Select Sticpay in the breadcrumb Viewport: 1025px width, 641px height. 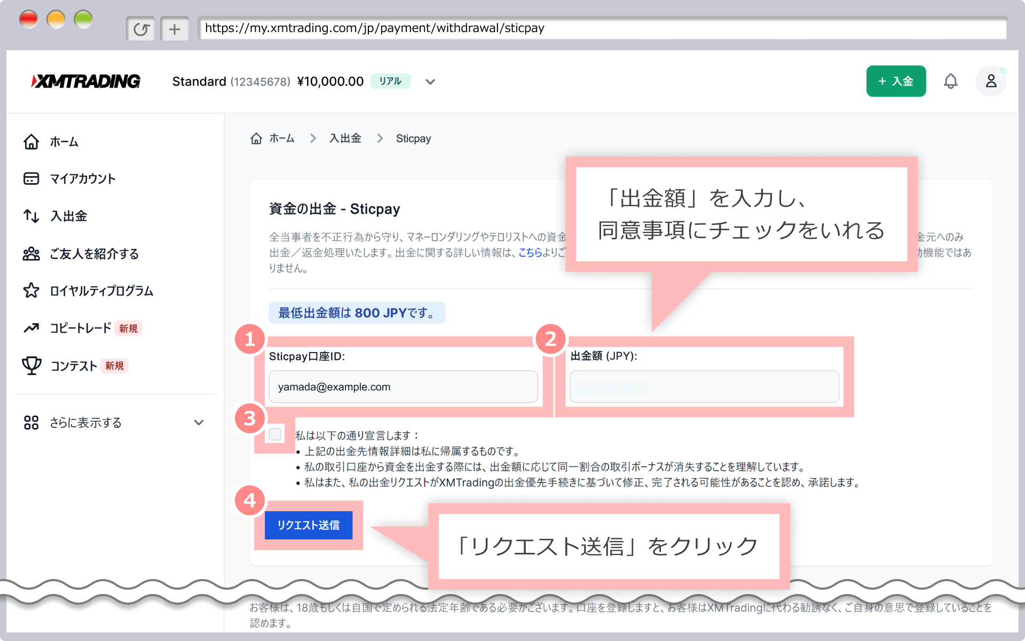[x=413, y=138]
